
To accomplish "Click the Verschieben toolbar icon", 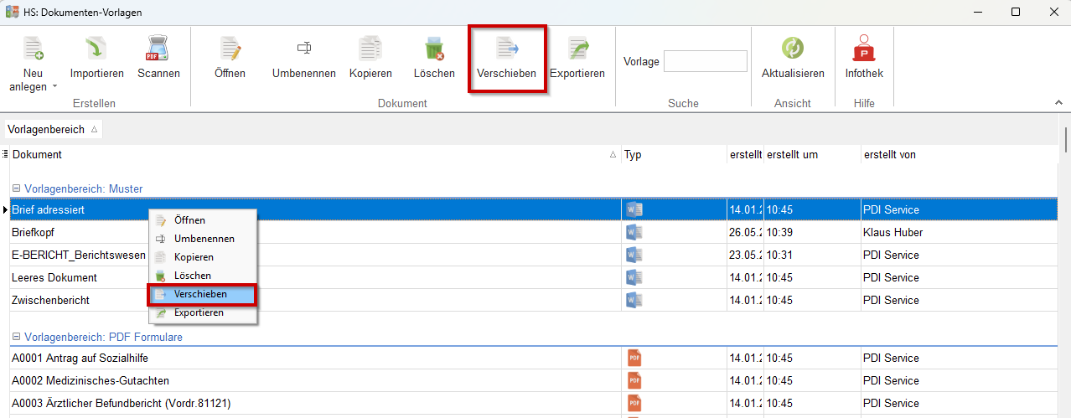I will point(507,48).
